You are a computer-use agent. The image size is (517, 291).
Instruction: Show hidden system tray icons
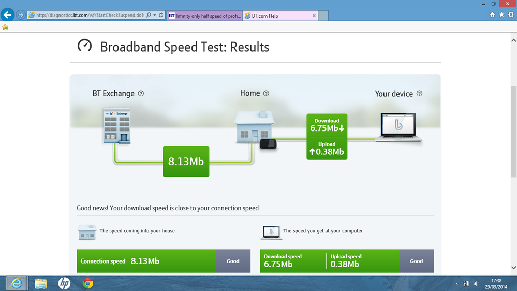[x=456, y=284]
